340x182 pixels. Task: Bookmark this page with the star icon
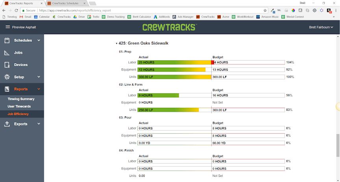[x=265, y=11]
